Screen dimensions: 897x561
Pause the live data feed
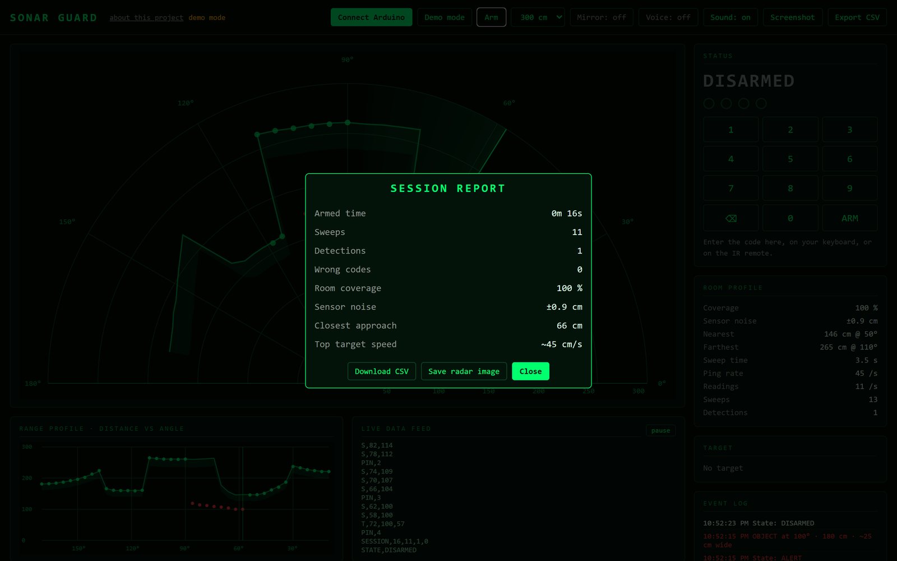click(x=660, y=430)
